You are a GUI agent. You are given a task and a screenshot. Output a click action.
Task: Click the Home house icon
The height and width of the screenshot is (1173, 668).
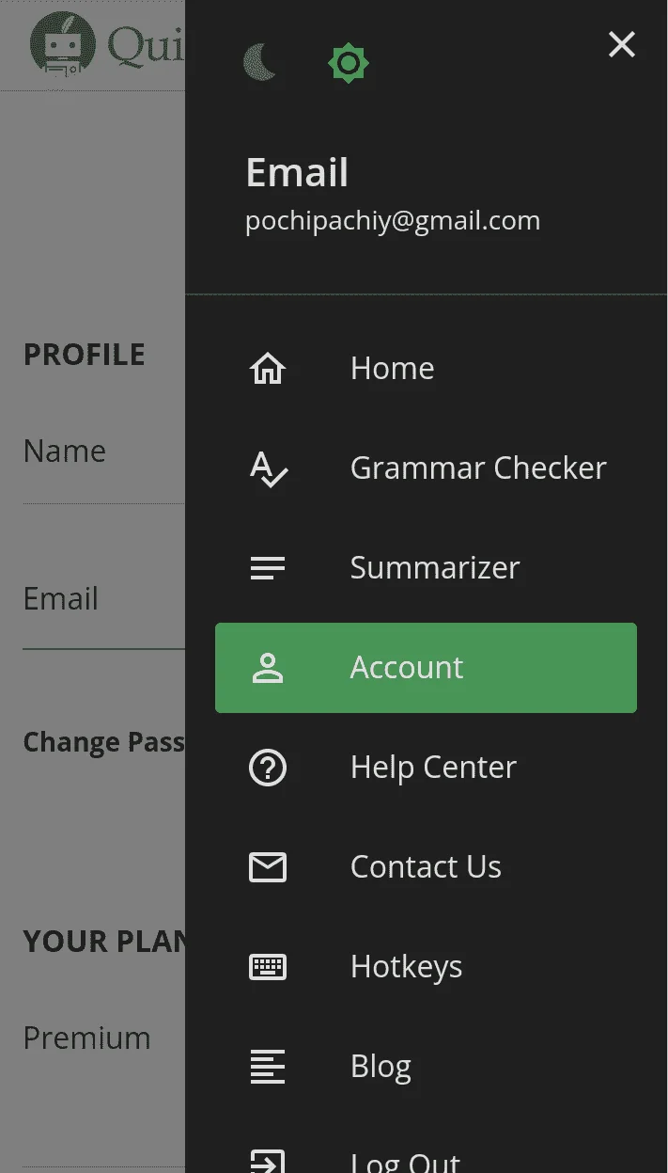(x=268, y=369)
